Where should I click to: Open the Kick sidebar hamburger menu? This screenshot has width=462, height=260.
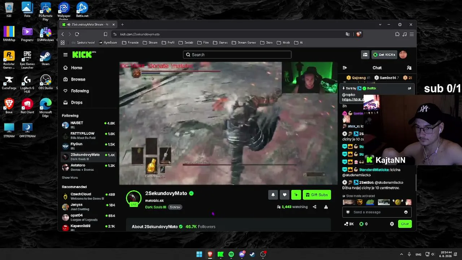click(65, 55)
